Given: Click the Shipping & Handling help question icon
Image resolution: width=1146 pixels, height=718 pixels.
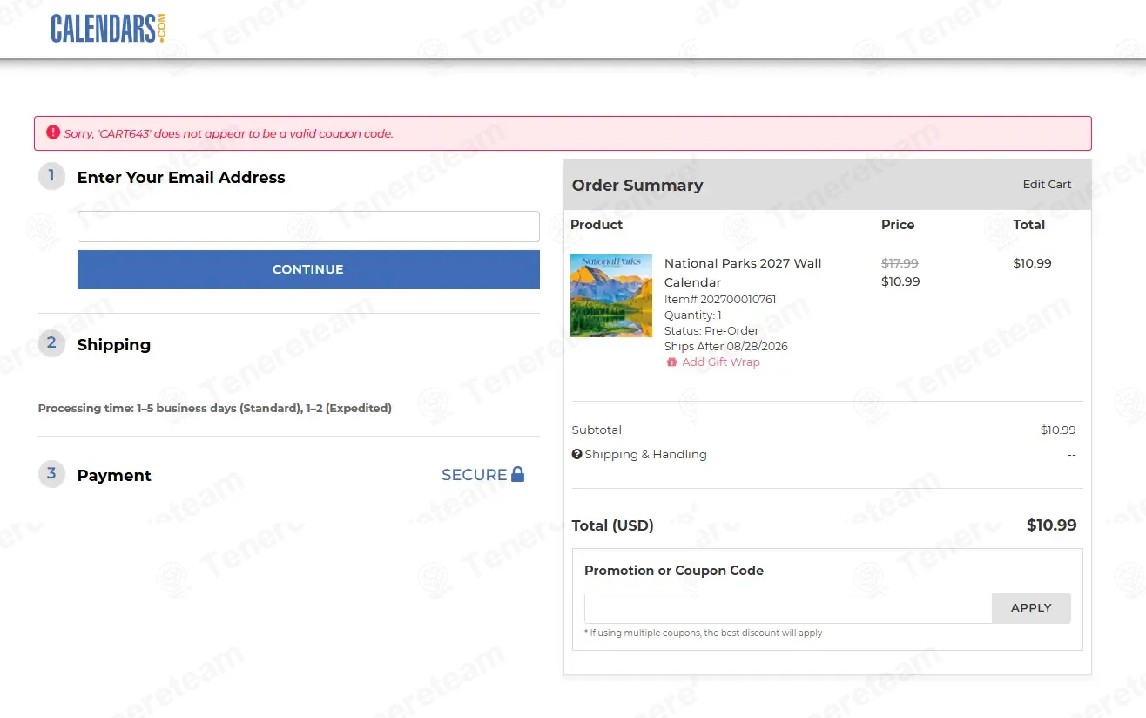Looking at the screenshot, I should [x=576, y=454].
